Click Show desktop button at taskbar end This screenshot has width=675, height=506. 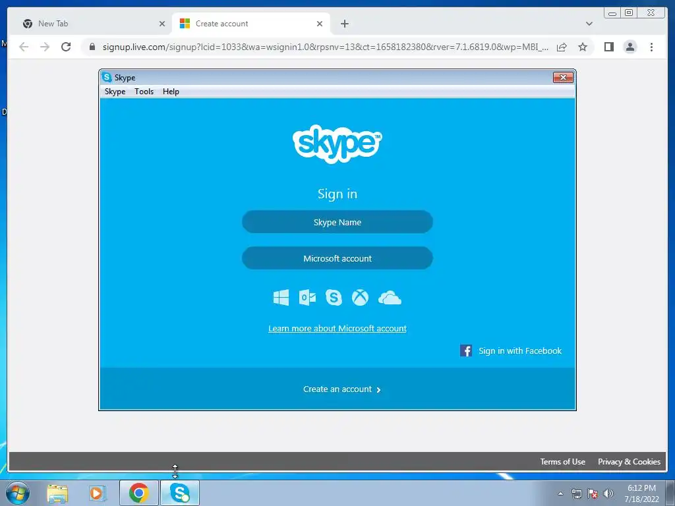[x=670, y=493]
